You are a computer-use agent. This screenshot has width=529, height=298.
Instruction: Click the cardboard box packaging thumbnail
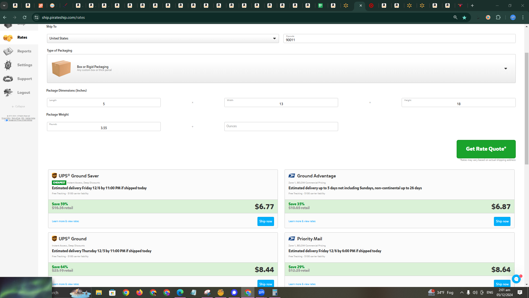click(x=61, y=68)
